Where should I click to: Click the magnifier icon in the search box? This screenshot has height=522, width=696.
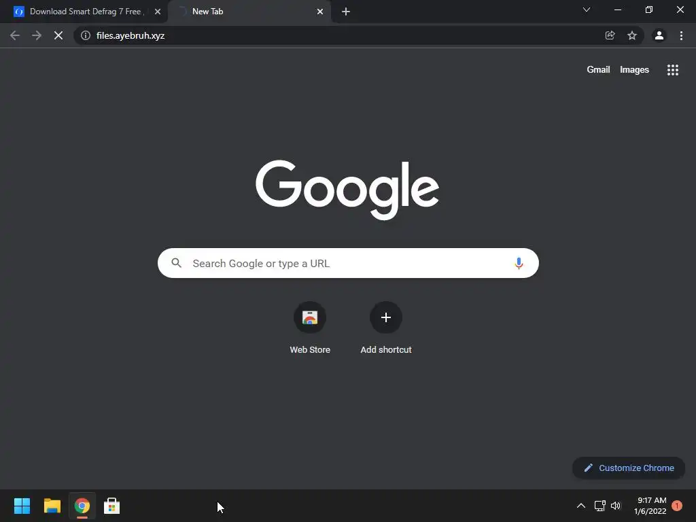(176, 263)
